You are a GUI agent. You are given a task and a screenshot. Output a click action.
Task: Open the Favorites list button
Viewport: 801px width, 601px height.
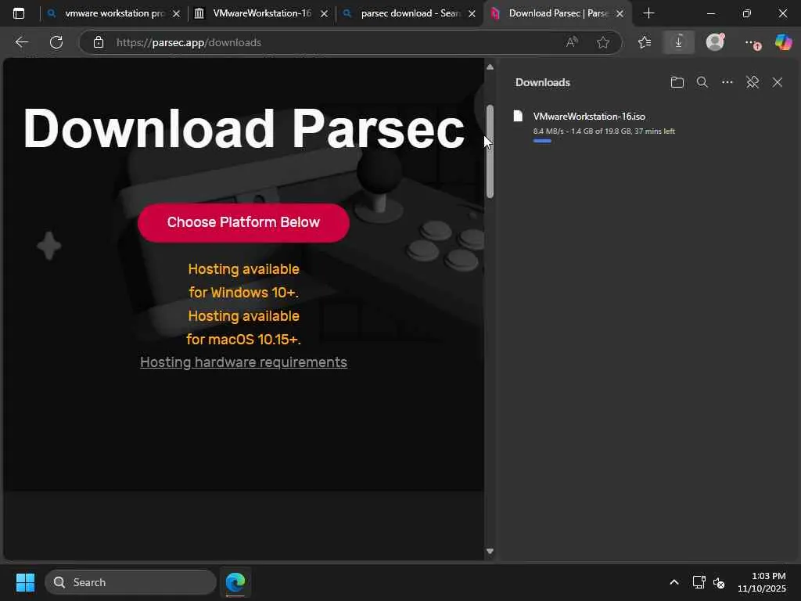[x=645, y=42]
